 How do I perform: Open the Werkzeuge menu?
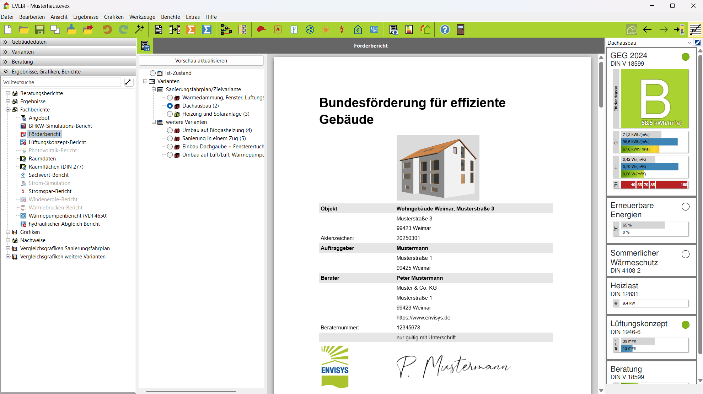pos(142,17)
